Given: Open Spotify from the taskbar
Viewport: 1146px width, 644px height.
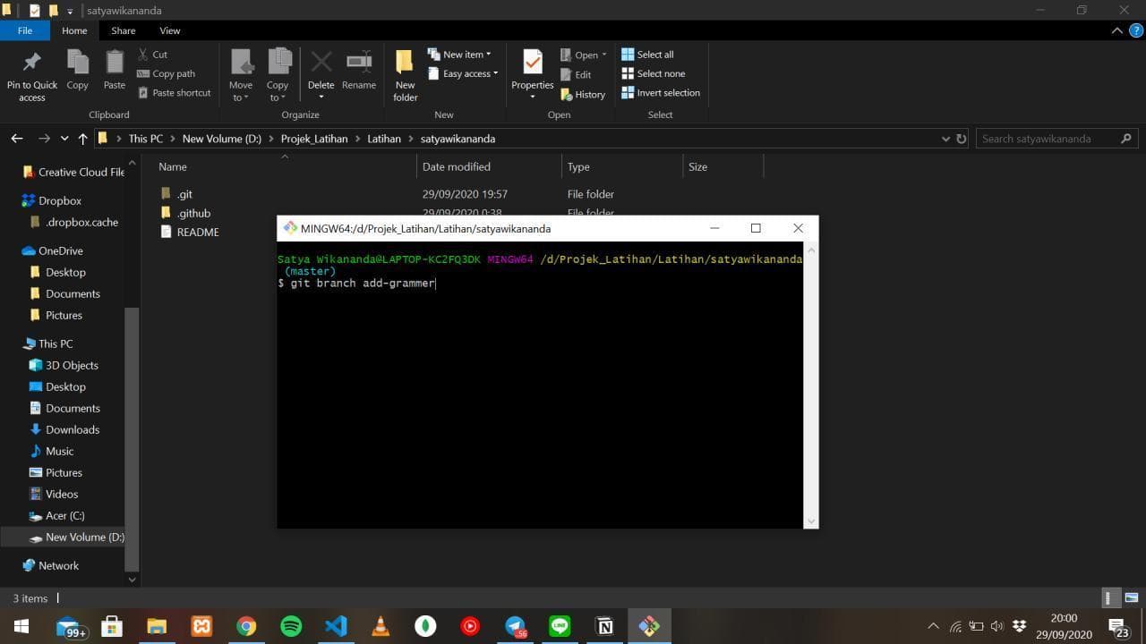Looking at the screenshot, I should point(291,626).
